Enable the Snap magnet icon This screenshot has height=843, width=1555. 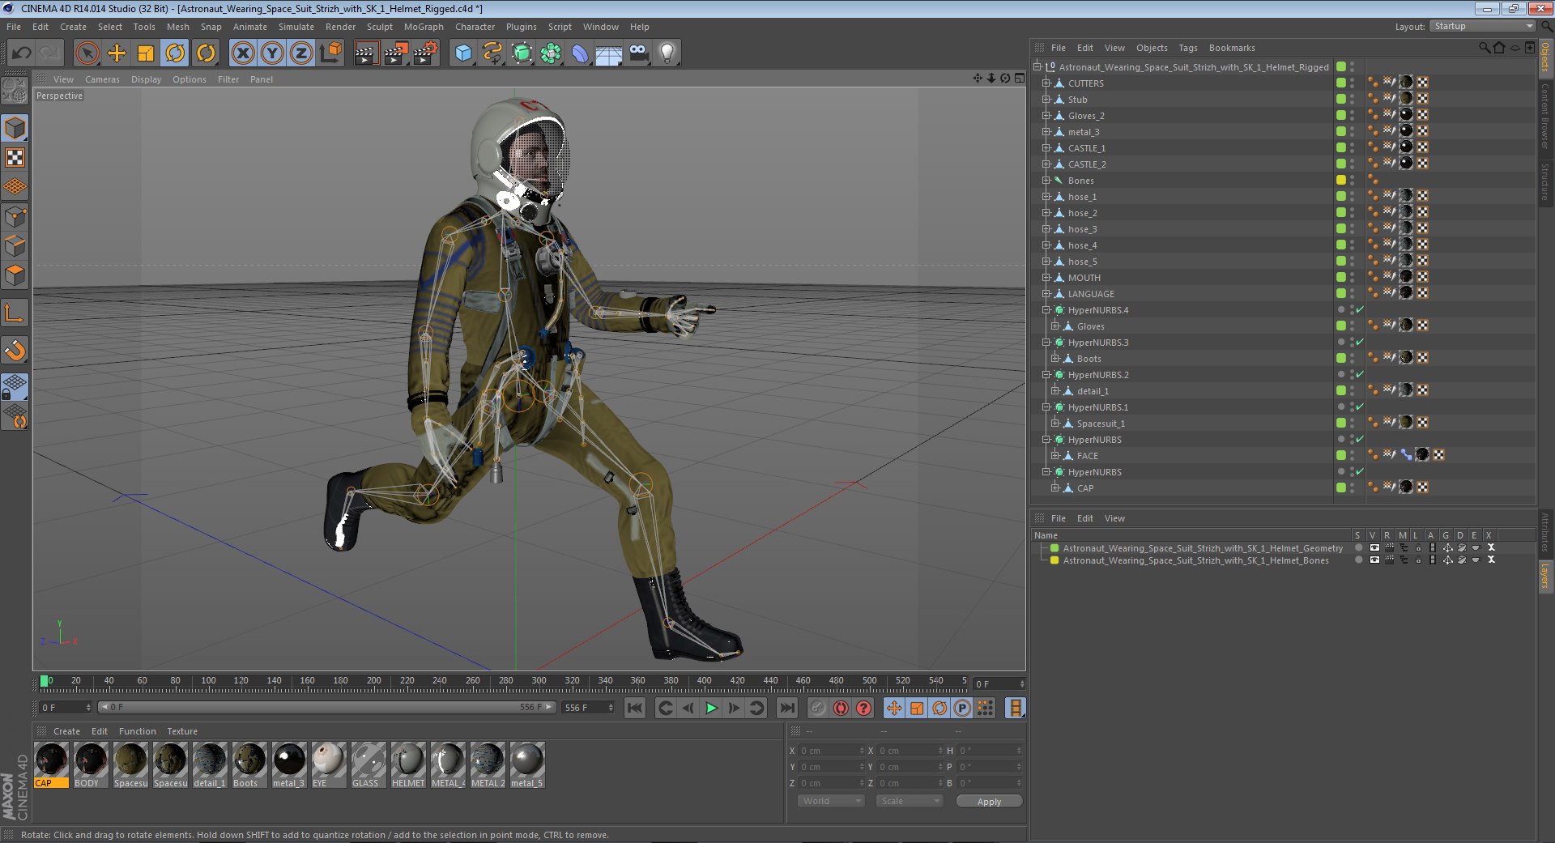click(15, 350)
